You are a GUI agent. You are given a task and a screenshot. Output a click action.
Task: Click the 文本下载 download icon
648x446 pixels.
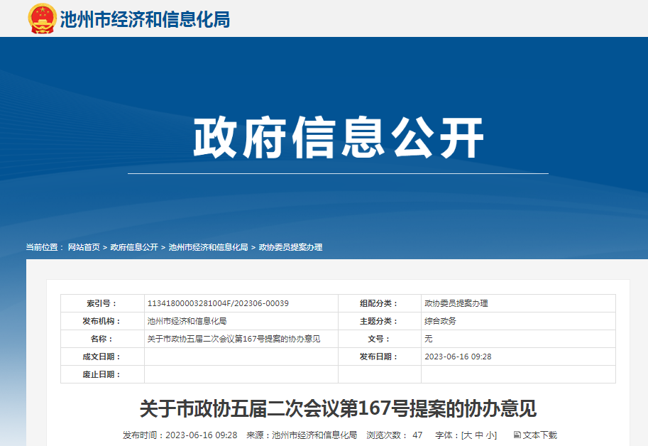tap(517, 435)
